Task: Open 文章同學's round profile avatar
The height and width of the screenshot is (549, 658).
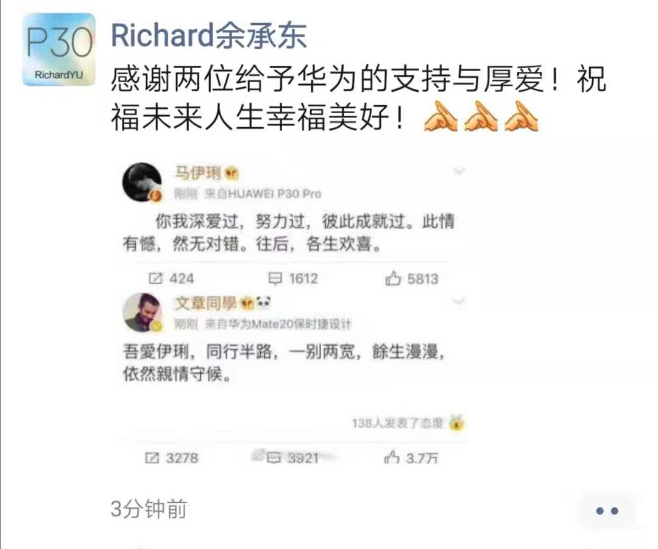Action: [x=142, y=313]
